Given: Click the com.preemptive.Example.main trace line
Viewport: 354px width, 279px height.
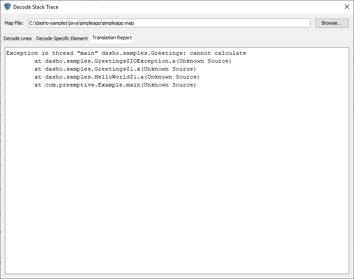Looking at the screenshot, I should tap(115, 85).
